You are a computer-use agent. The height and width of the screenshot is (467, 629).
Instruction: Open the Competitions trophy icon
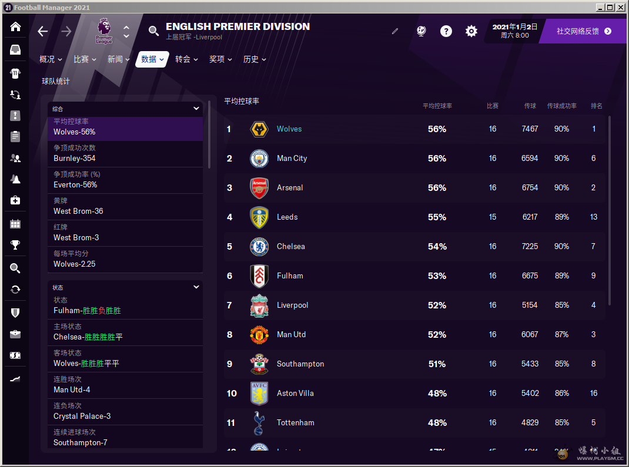pos(15,245)
